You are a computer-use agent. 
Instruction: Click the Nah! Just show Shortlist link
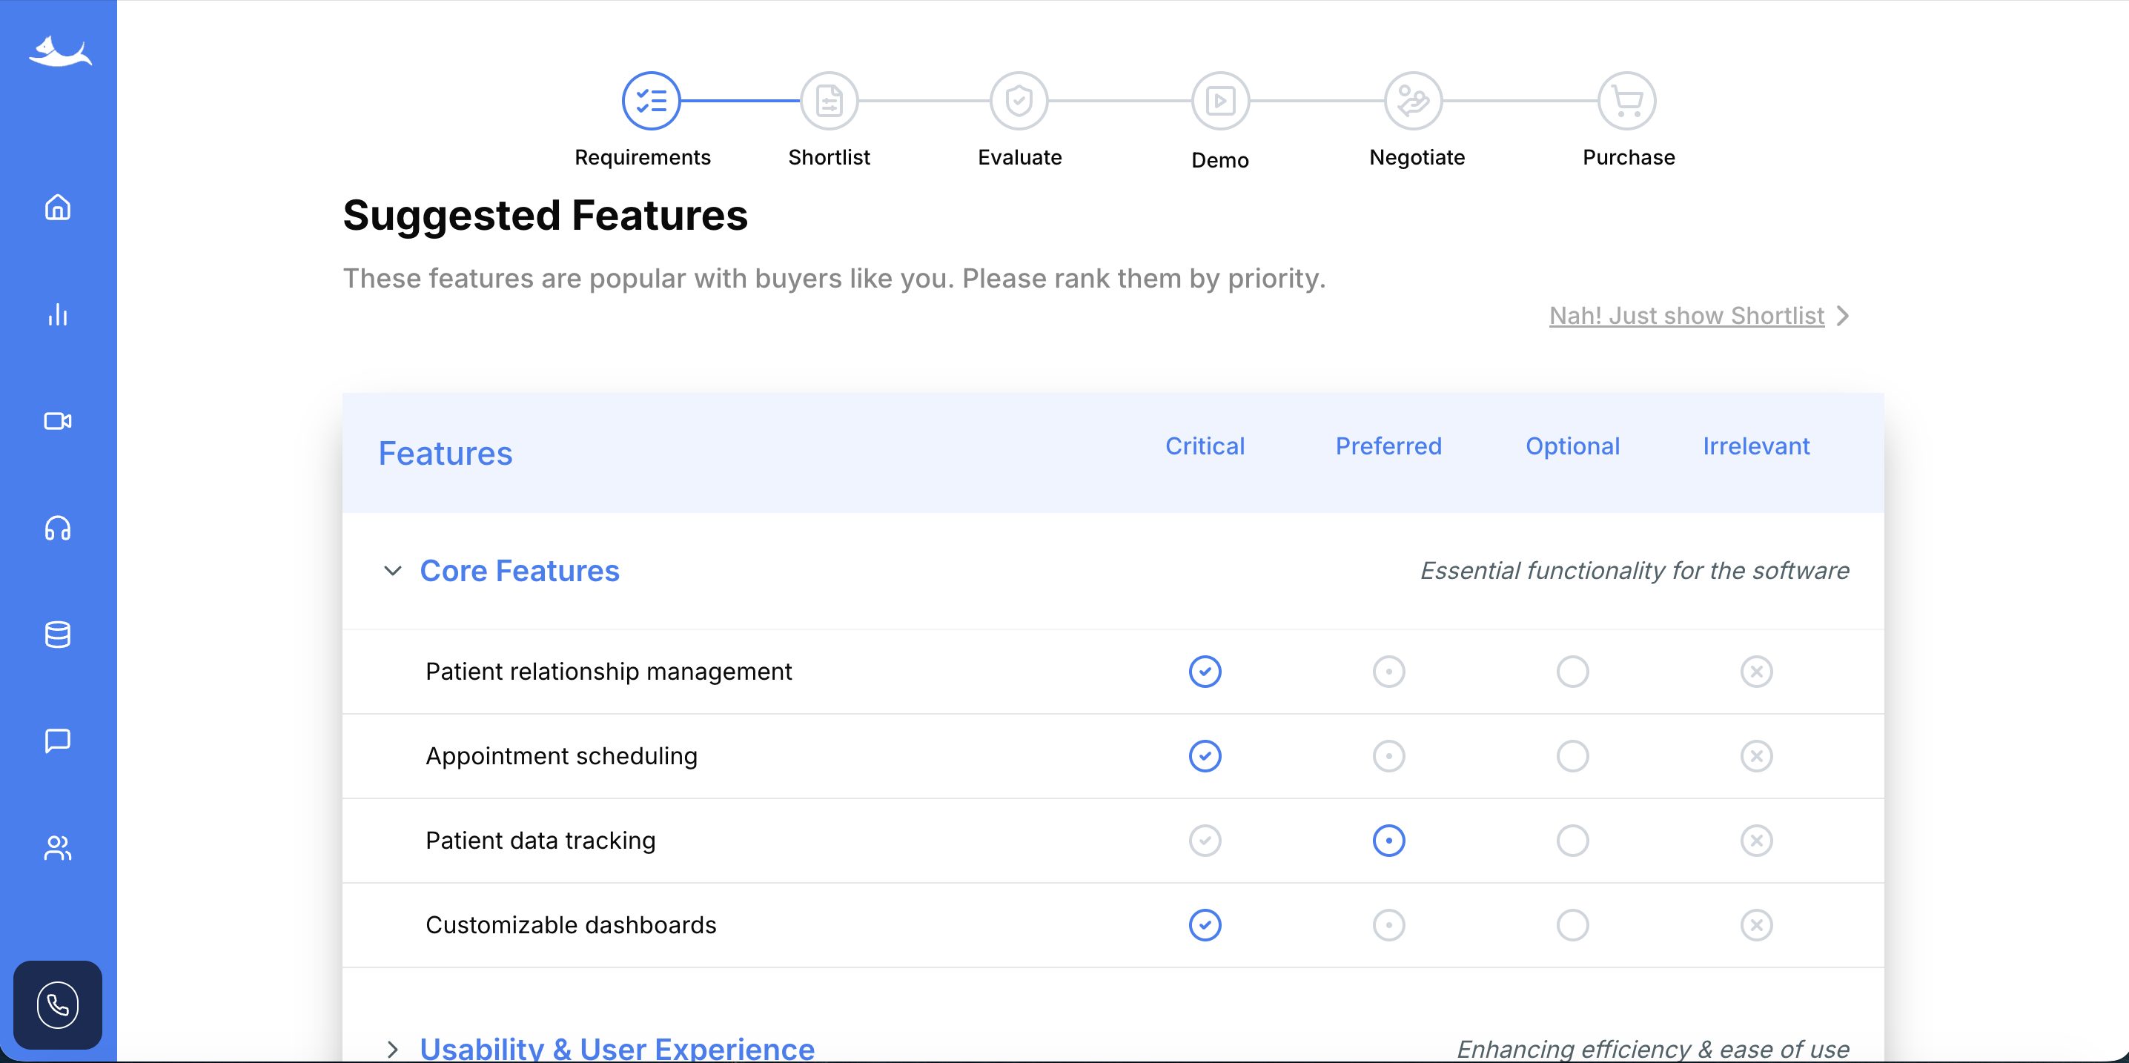tap(1686, 315)
